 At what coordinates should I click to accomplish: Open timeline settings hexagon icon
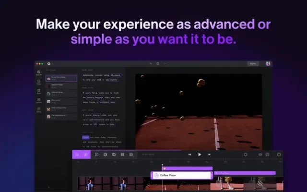tap(246, 155)
